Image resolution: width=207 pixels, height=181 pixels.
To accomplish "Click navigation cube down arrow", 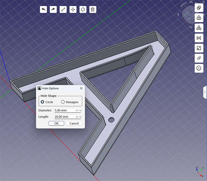I will point(191,27).
